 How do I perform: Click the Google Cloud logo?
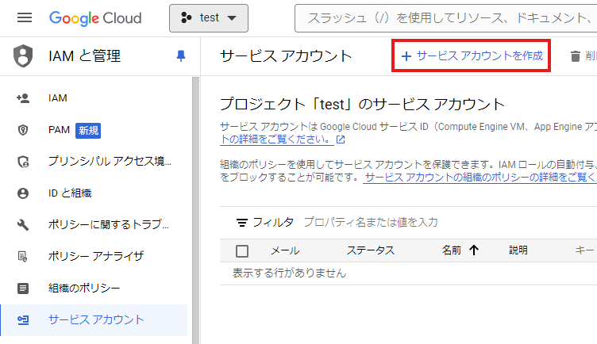tap(95, 18)
